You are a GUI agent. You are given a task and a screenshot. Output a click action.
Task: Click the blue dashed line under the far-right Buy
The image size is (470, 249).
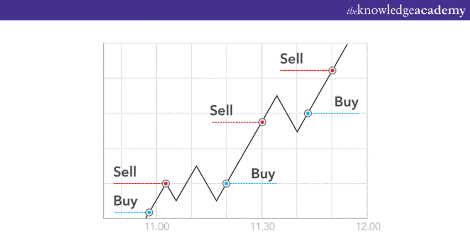(x=337, y=113)
